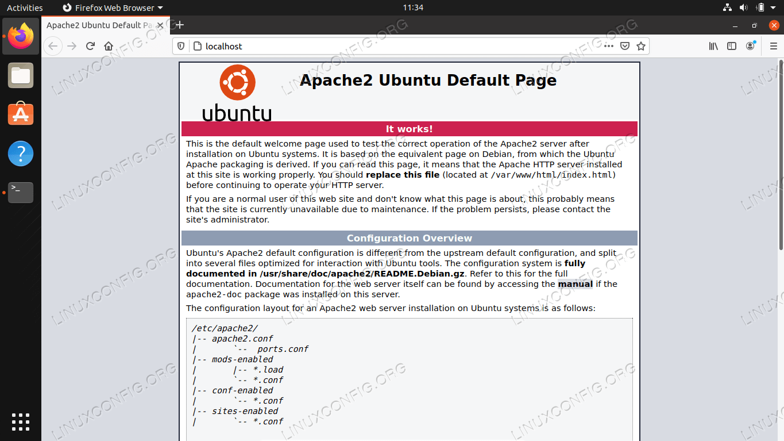Show applications grid

tap(21, 421)
